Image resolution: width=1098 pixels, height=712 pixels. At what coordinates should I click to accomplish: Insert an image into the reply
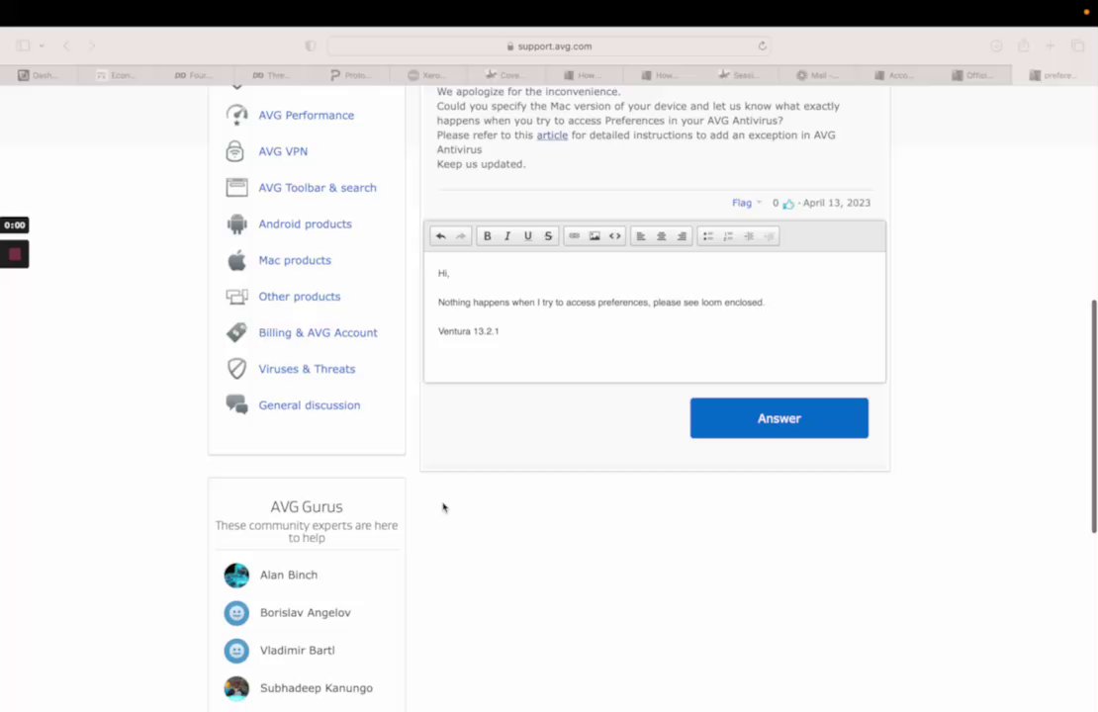pos(595,236)
